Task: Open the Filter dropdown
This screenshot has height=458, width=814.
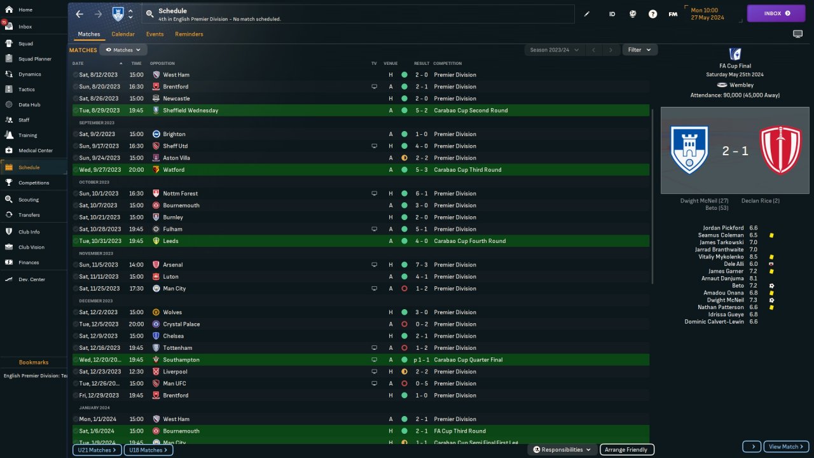Action: (x=640, y=50)
